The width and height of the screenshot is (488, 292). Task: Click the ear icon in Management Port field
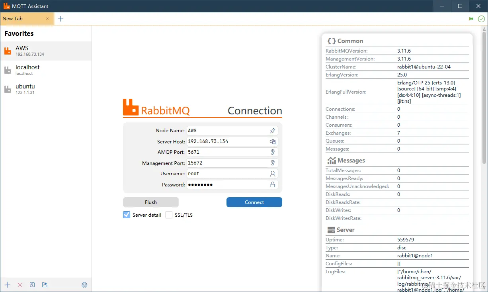tap(273, 163)
